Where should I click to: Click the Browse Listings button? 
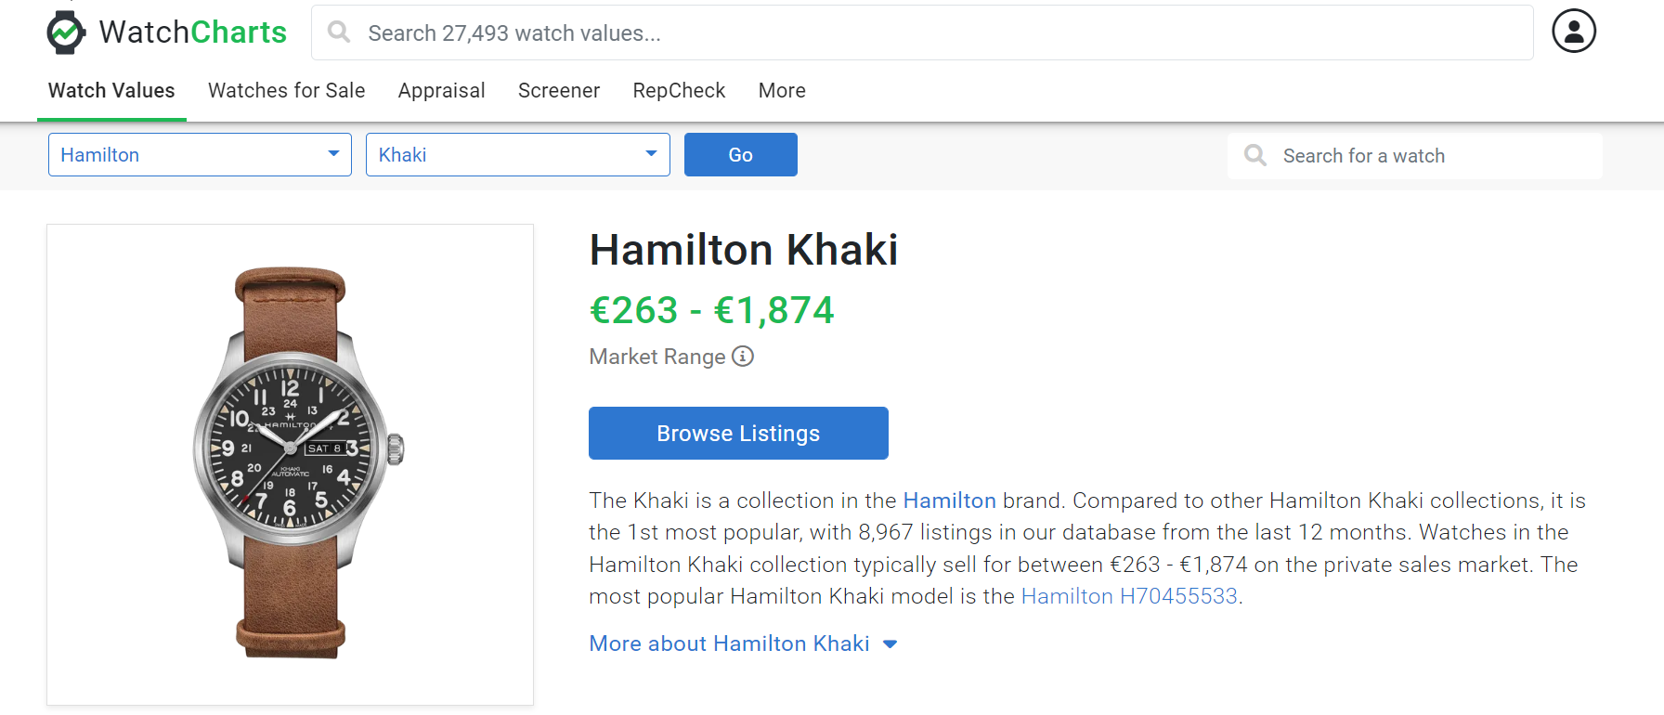tap(738, 434)
